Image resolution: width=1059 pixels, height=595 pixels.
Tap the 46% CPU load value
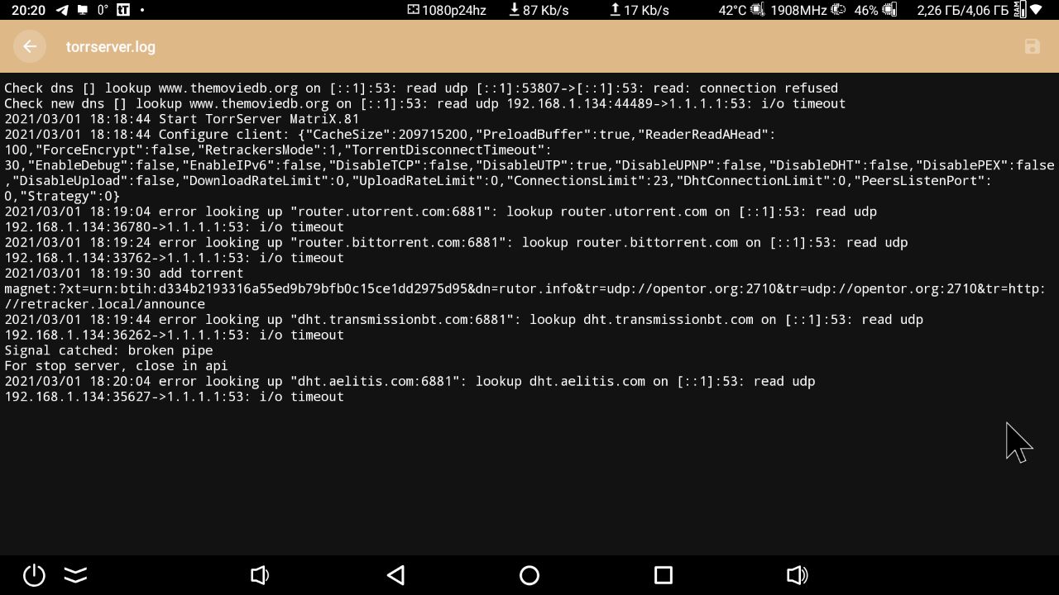866,10
